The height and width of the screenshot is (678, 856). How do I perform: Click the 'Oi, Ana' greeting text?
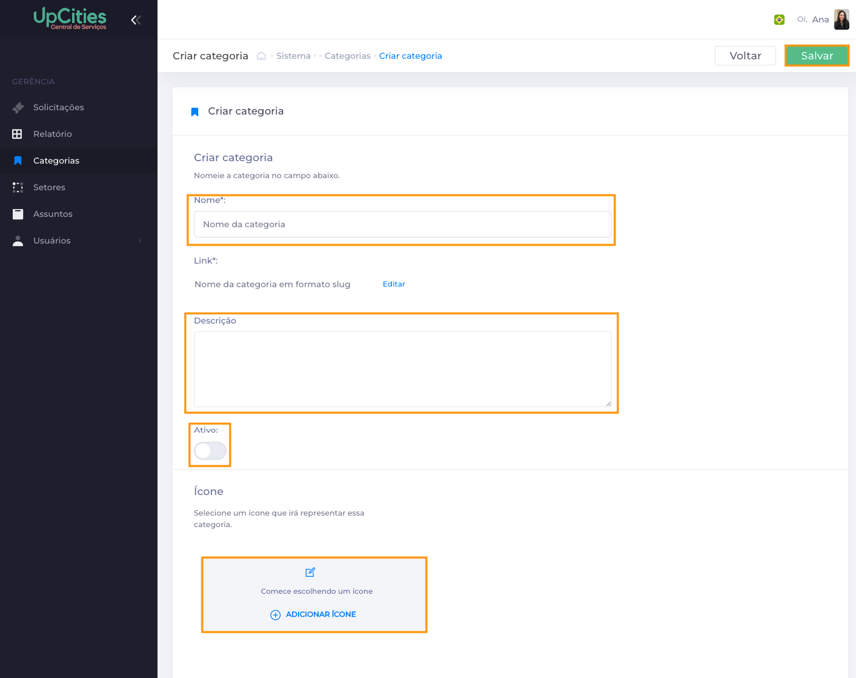coord(812,19)
